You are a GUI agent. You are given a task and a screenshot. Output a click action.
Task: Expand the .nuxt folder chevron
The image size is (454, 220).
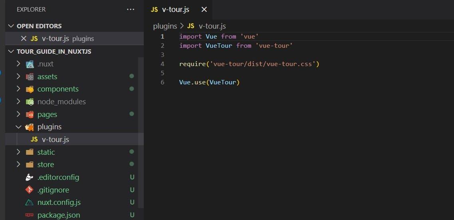[18, 64]
